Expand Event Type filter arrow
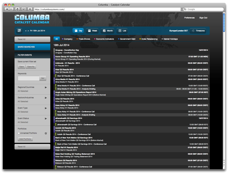 46,108
